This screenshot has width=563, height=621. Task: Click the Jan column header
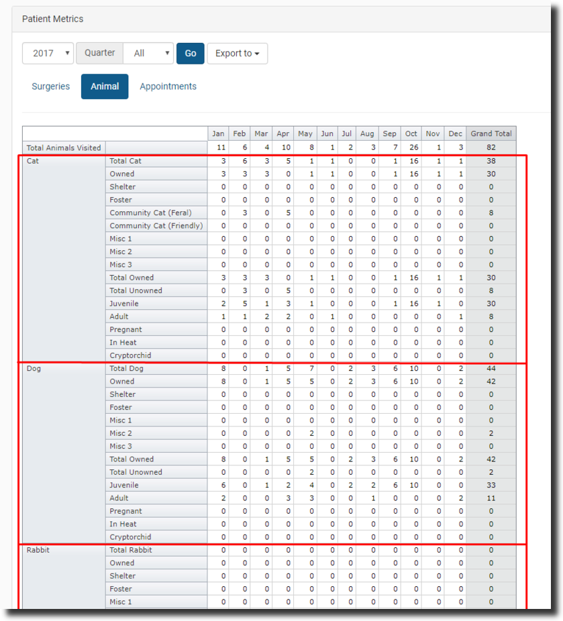(218, 133)
